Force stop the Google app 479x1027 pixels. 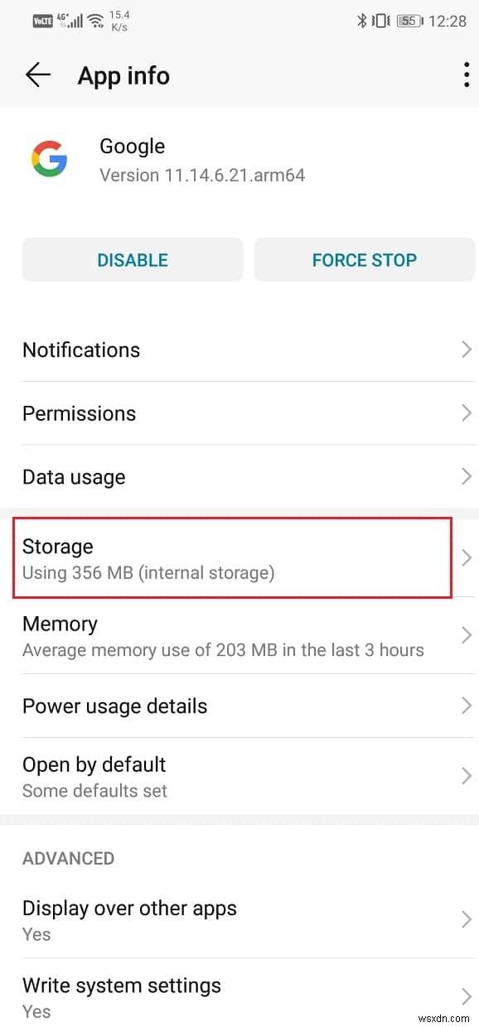[x=364, y=259]
